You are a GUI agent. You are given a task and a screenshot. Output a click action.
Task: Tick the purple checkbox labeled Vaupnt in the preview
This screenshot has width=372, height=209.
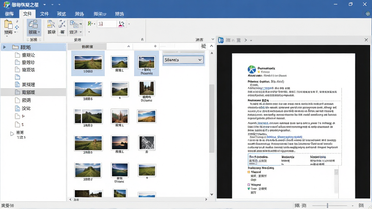(x=249, y=185)
